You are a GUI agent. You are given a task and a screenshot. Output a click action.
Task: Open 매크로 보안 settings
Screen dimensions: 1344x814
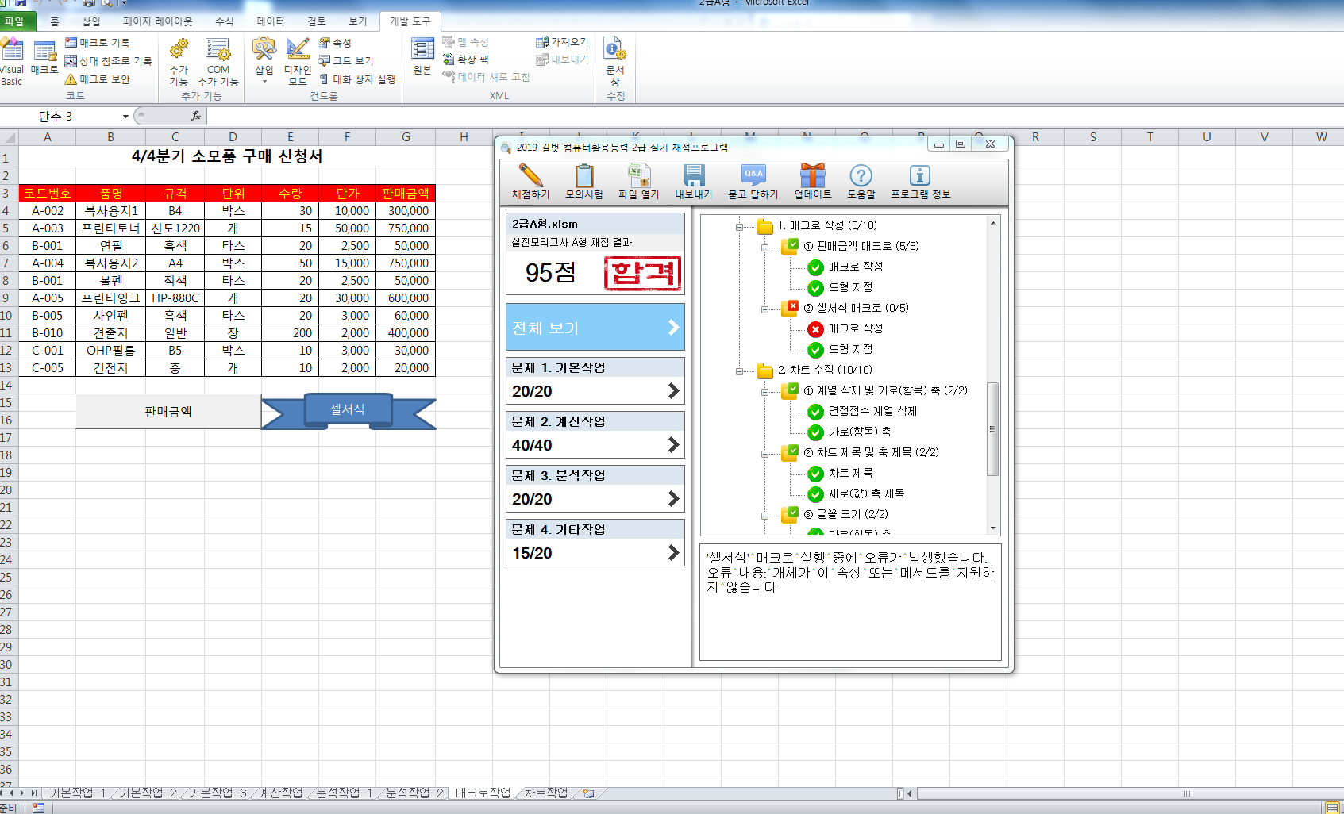pyautogui.click(x=98, y=79)
